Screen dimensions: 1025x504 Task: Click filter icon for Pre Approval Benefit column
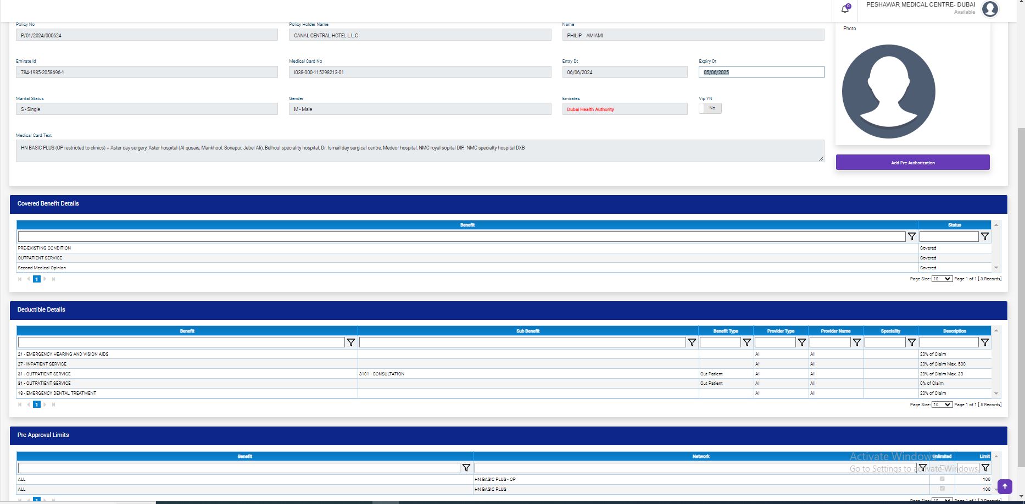point(466,468)
